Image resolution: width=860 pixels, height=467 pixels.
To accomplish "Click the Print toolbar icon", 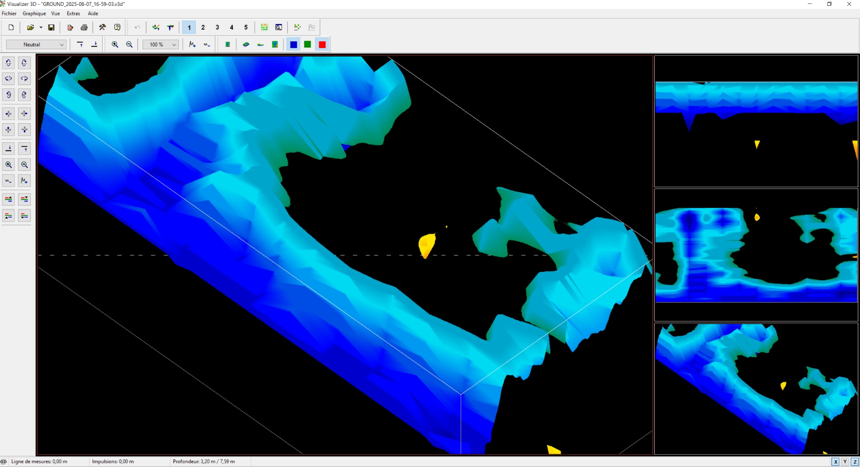I will point(84,27).
